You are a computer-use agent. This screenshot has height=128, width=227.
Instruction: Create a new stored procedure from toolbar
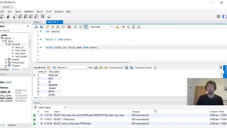pyautogui.click(x=31, y=17)
